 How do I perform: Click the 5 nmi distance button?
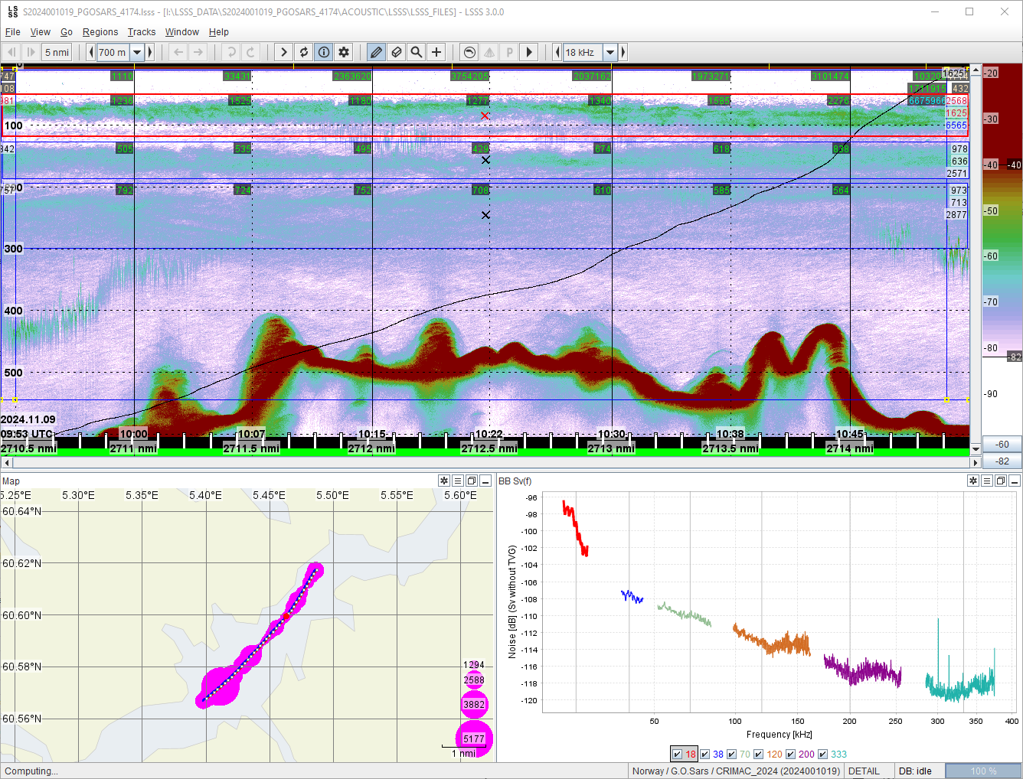[x=57, y=52]
